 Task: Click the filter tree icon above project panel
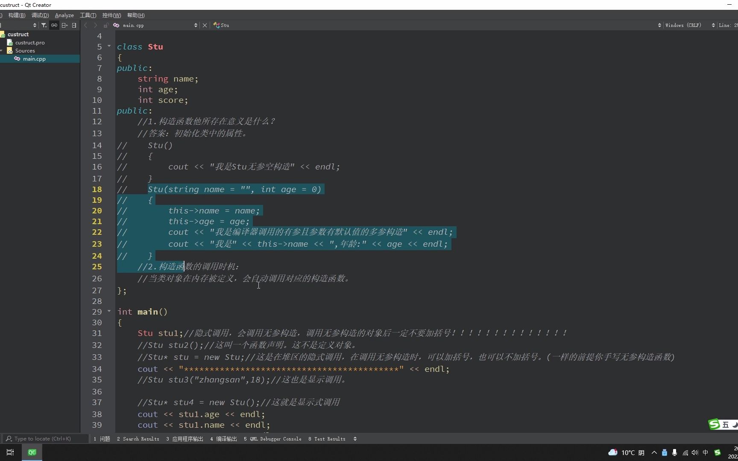tap(44, 25)
